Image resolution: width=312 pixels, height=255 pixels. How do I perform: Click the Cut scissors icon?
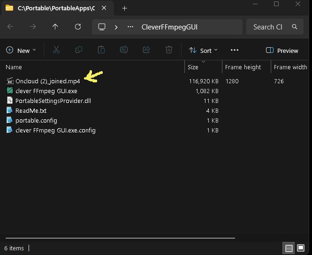[x=56, y=50]
